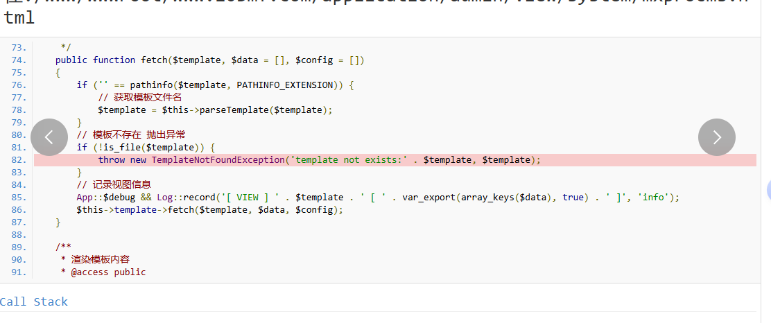Click line number 82 in the gutter
Screen dimensions: 771x323
coord(19,160)
